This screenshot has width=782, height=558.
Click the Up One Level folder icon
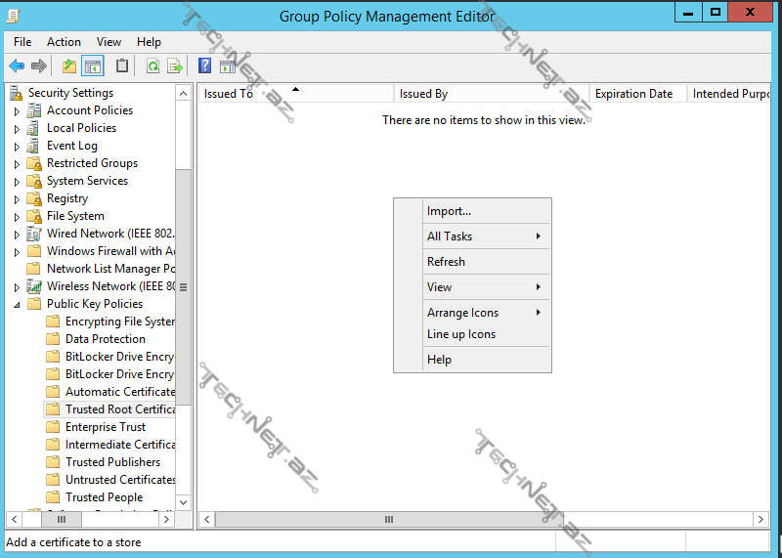(68, 66)
